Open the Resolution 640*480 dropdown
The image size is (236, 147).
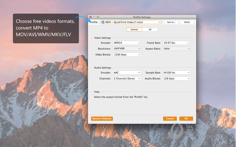(127, 49)
